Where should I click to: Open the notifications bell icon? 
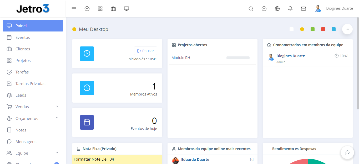pyautogui.click(x=290, y=9)
